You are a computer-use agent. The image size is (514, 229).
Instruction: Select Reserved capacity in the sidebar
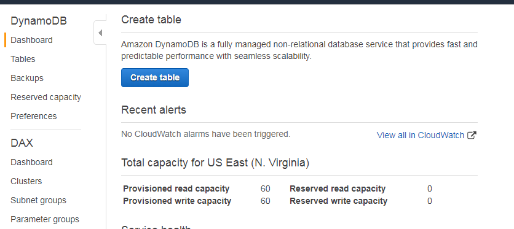point(45,97)
